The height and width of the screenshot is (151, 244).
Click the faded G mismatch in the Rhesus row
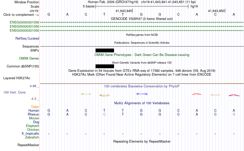(234, 114)
